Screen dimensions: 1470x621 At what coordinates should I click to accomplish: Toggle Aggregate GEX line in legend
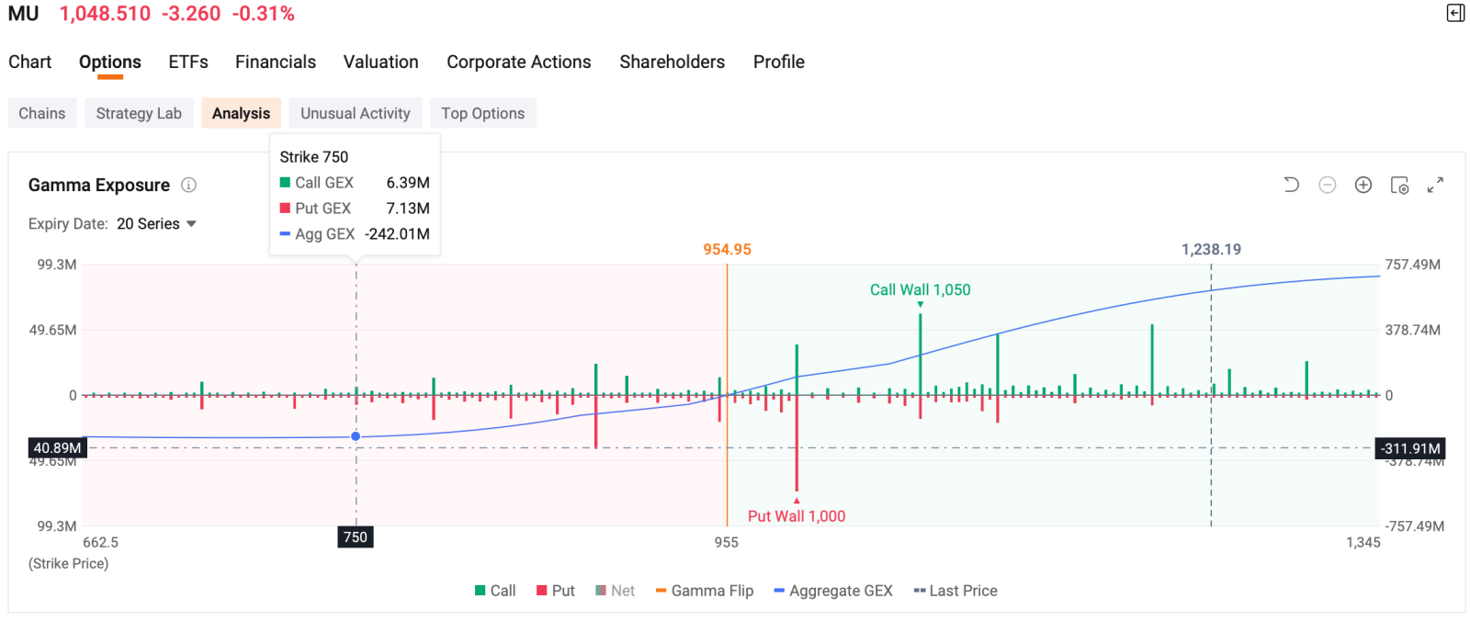point(833,591)
